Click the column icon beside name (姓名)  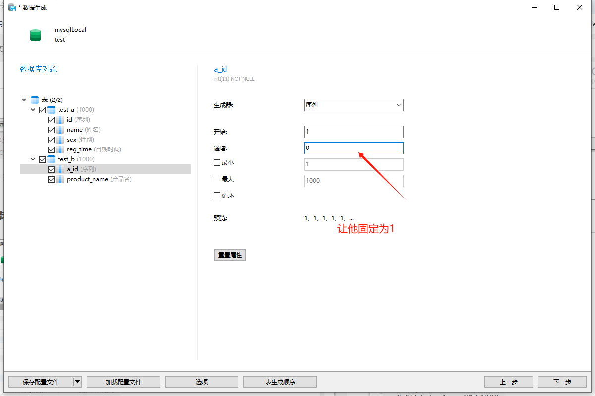click(60, 130)
